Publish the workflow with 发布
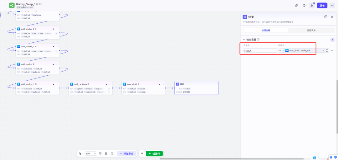This screenshot has height=160, width=338. [x=322, y=5]
